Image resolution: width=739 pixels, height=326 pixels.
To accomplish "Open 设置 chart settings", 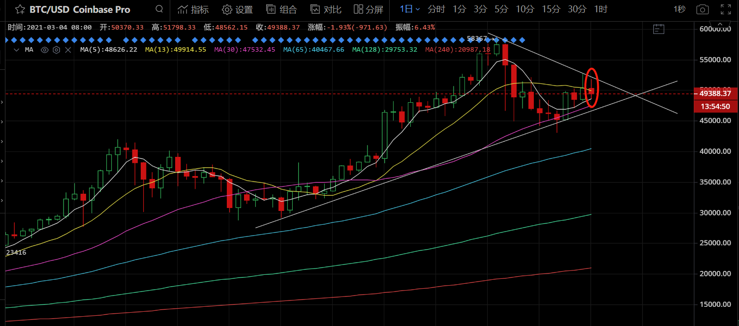I will point(237,9).
